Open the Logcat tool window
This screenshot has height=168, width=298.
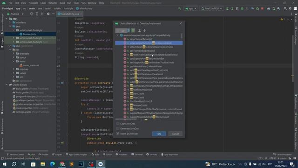coord(57,154)
